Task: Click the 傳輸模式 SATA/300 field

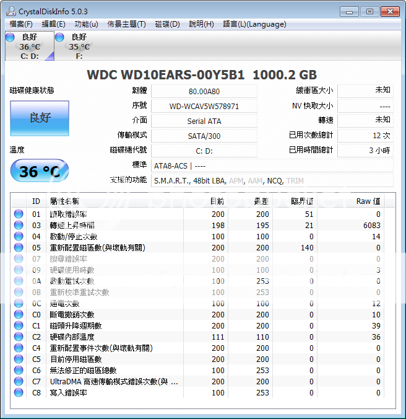Action: point(204,136)
